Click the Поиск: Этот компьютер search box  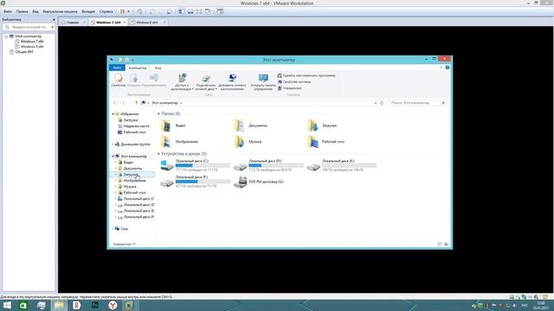(x=417, y=103)
